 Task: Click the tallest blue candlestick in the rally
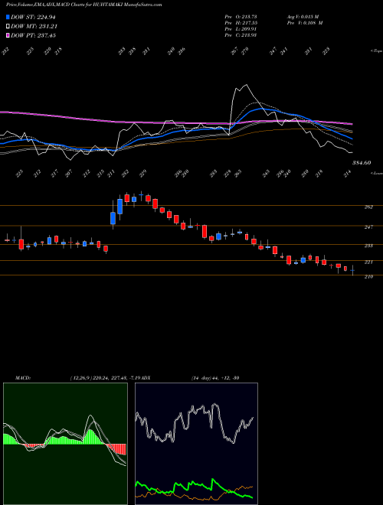(x=120, y=207)
